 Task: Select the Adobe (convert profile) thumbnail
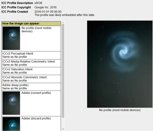[x=11, y=103]
